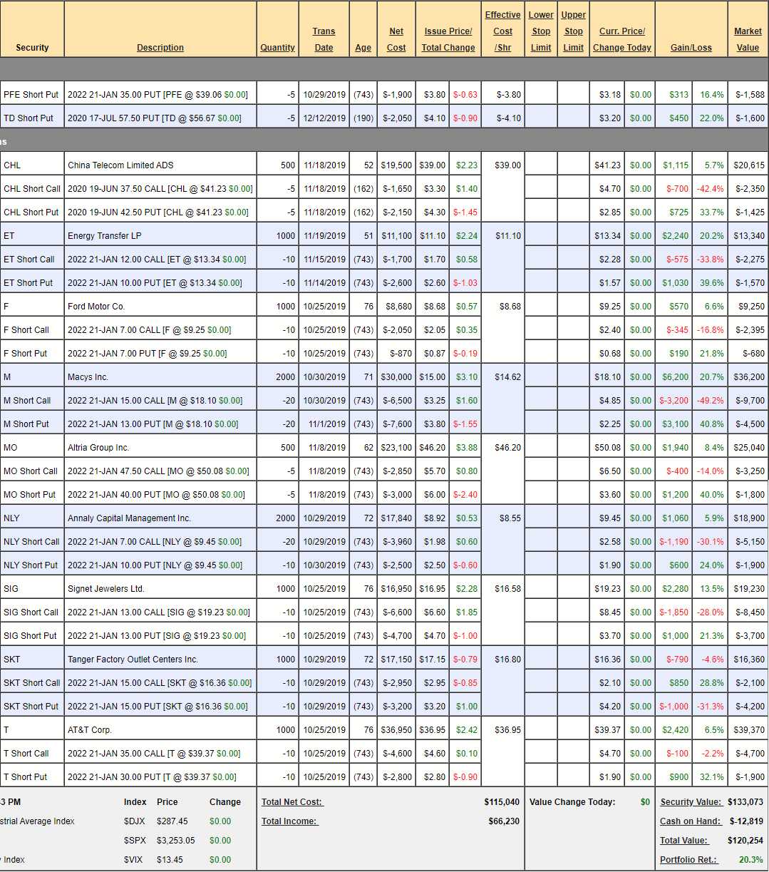The width and height of the screenshot is (769, 872).
Task: Select the Macys Inc. description cell
Action: point(88,377)
